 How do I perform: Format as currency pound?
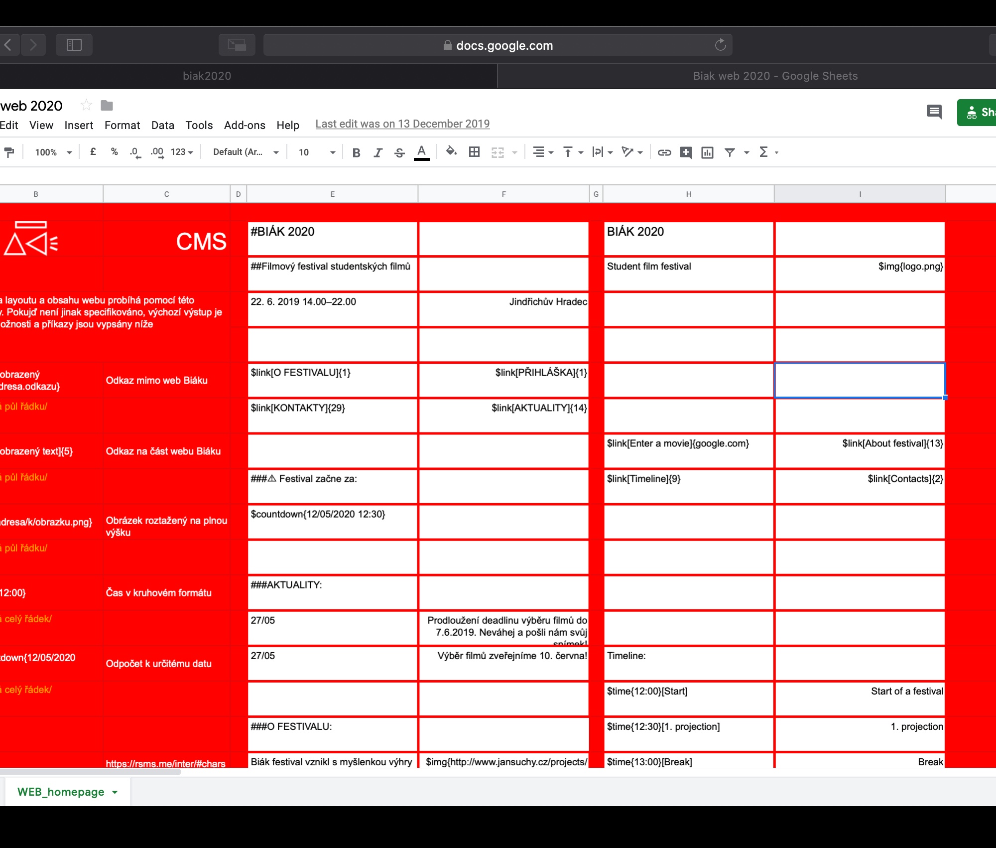click(x=93, y=152)
